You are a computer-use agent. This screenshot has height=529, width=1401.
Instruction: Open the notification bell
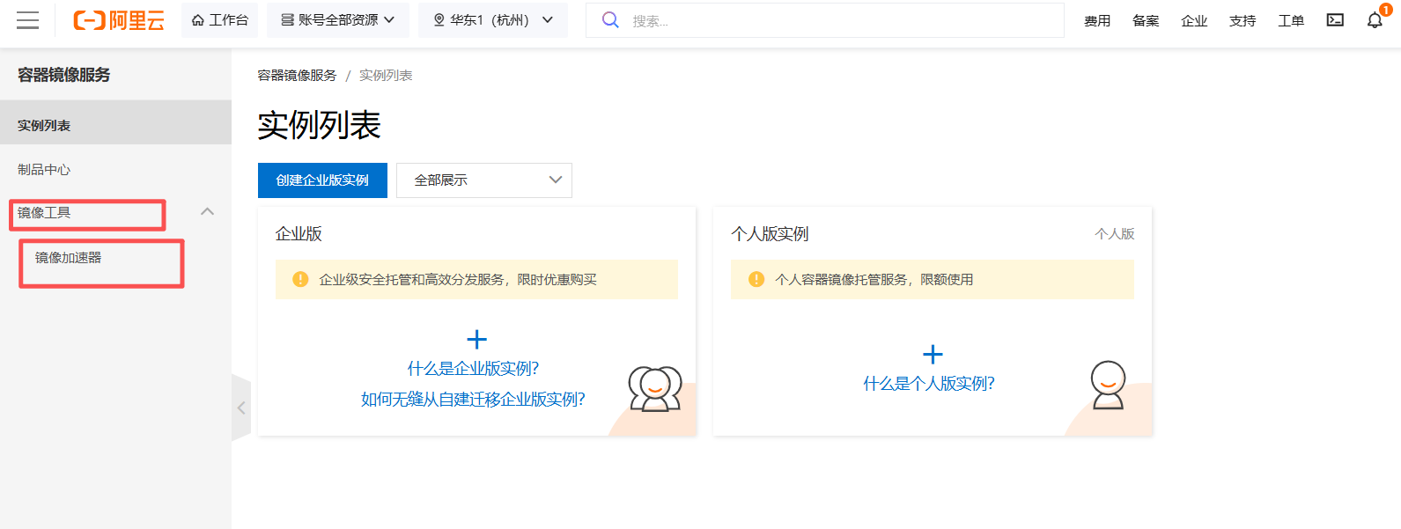[x=1375, y=20]
